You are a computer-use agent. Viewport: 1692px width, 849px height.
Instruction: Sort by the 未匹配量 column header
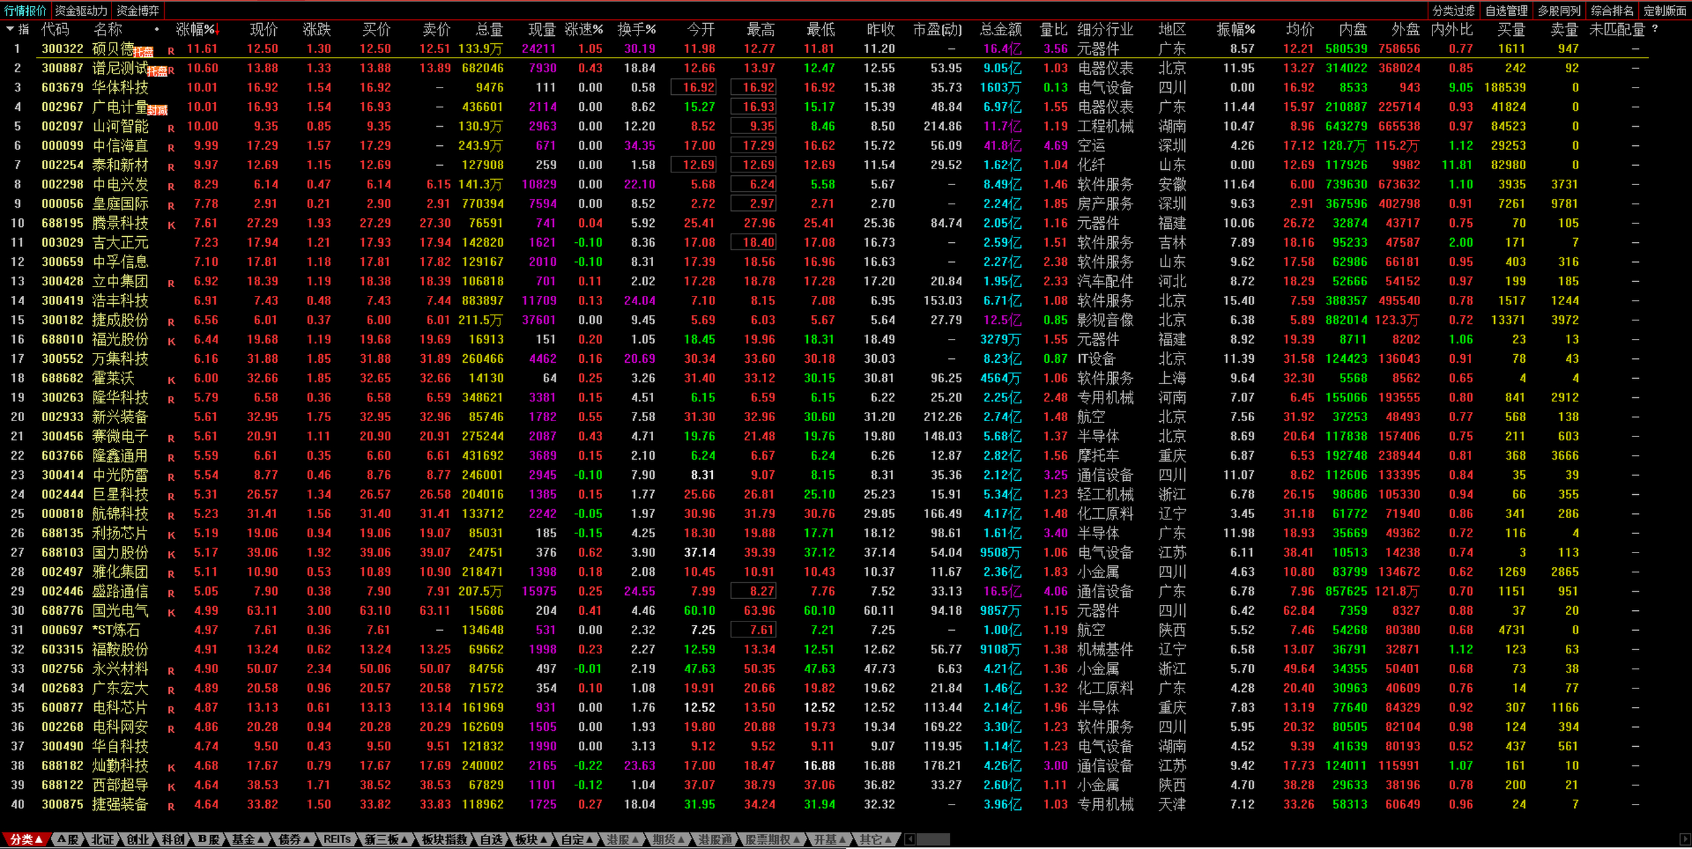(x=1617, y=29)
